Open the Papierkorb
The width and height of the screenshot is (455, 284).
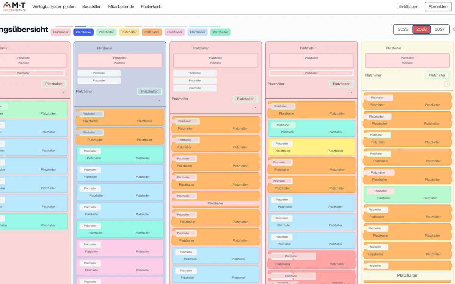(151, 6)
